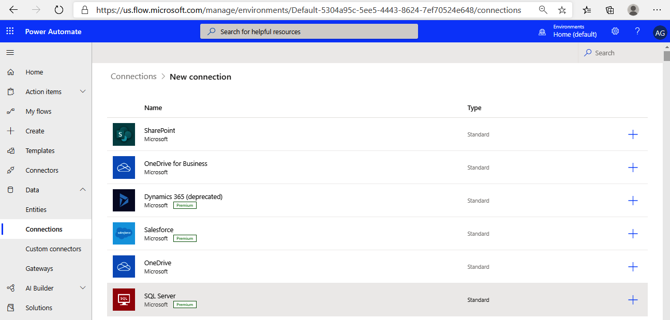The width and height of the screenshot is (670, 320).
Task: Click the SQL Server connection name
Action: pos(160,296)
